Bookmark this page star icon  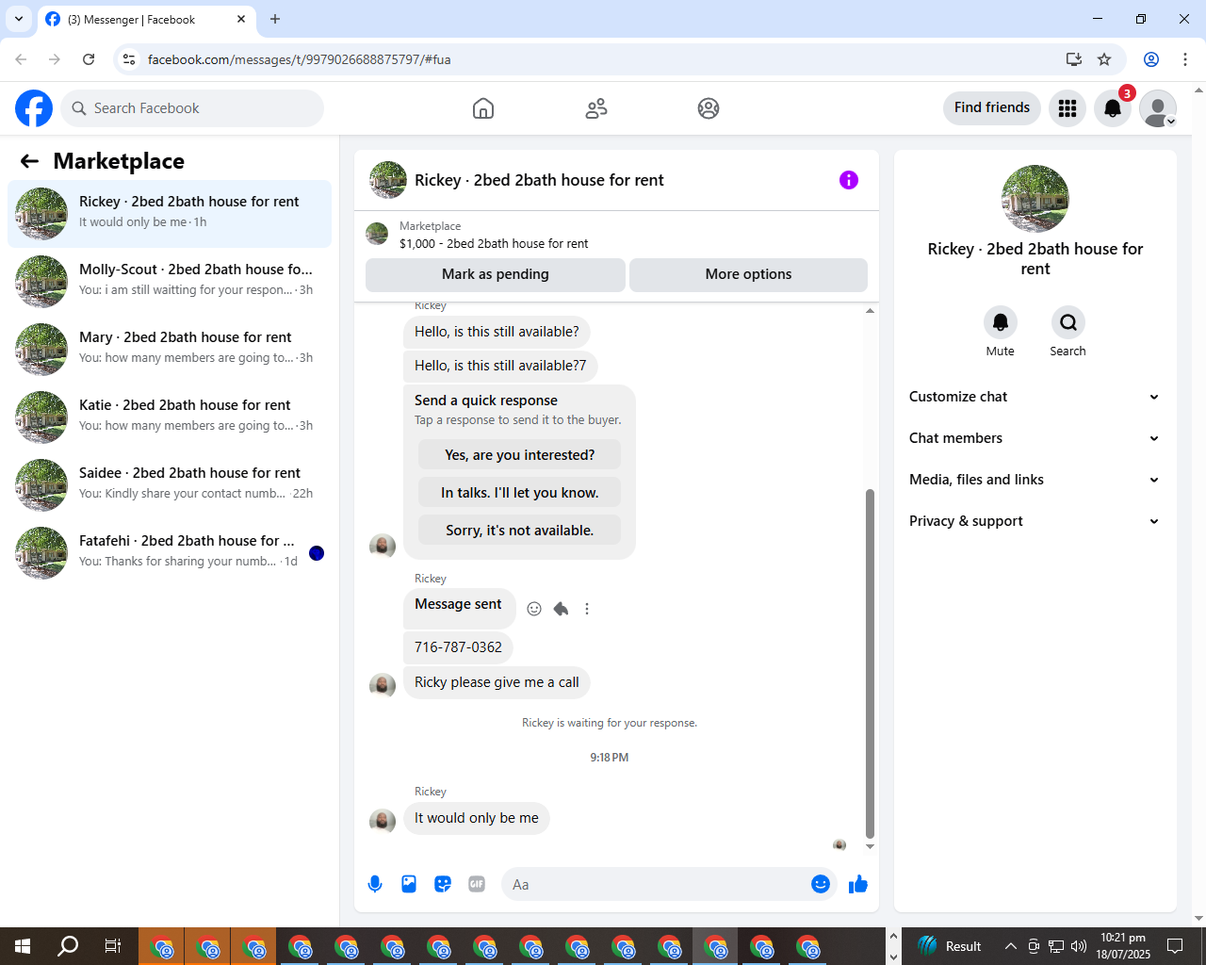pyautogui.click(x=1104, y=59)
